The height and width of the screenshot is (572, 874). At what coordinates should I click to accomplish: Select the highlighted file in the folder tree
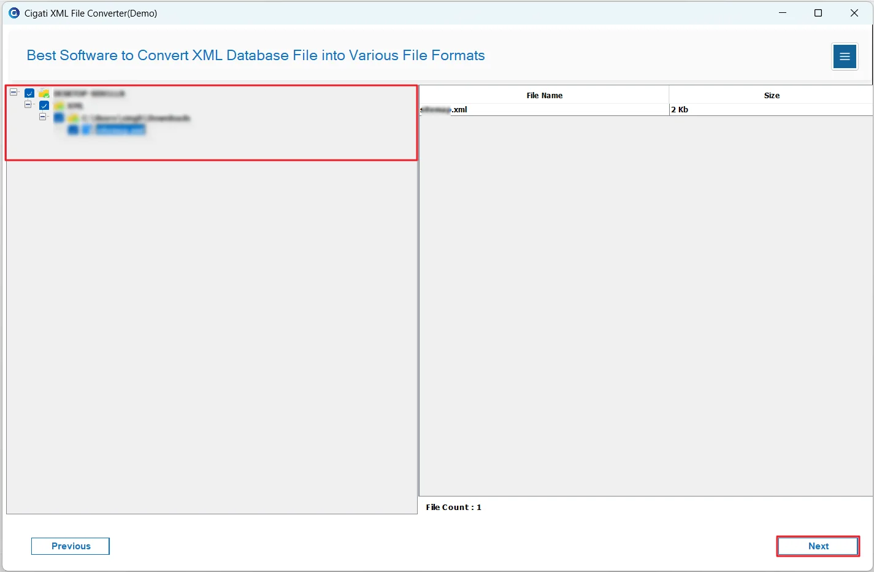[x=120, y=129]
